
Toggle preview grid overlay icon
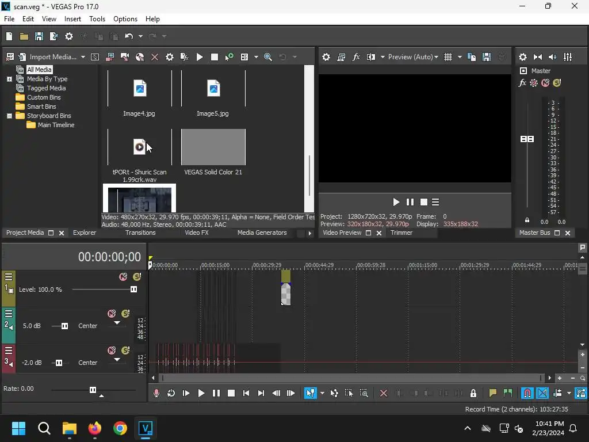(x=448, y=57)
